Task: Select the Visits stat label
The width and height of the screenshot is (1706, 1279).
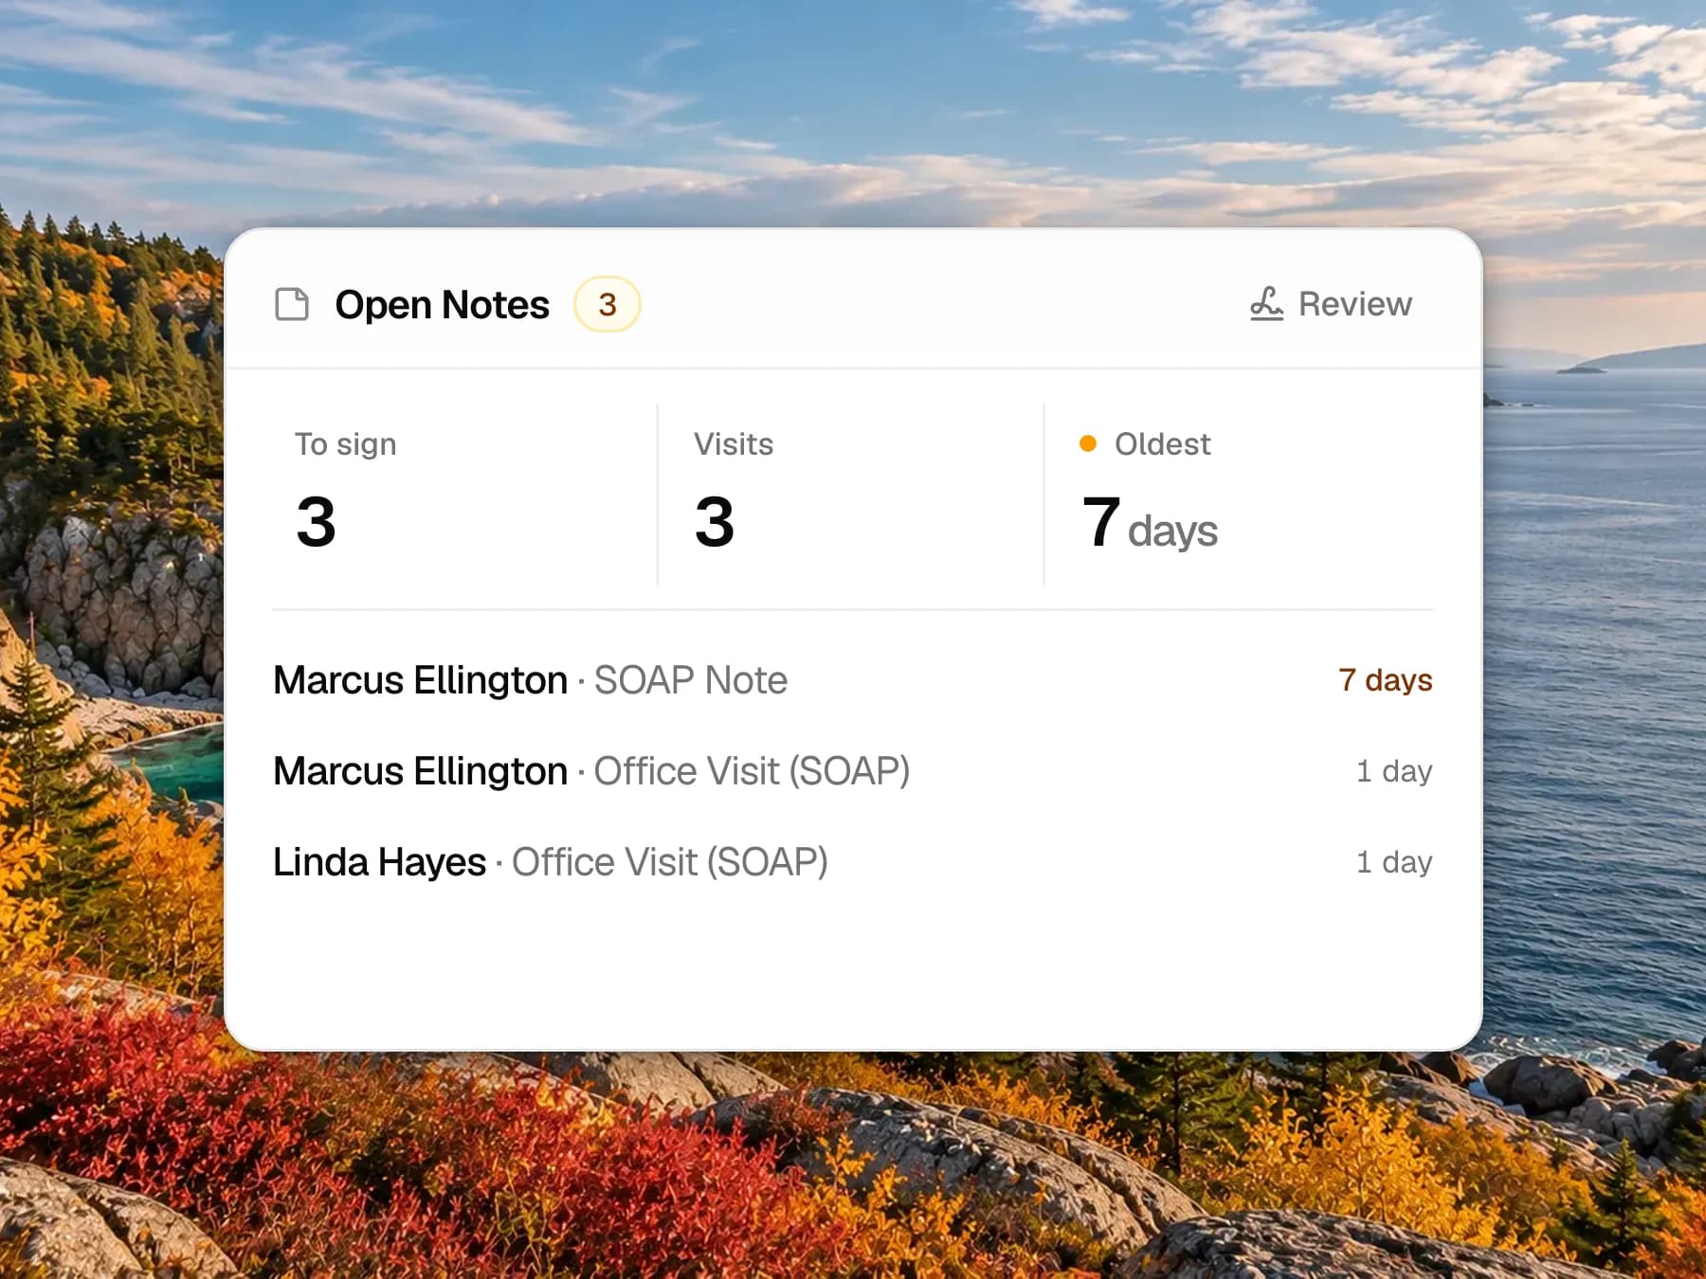Action: click(x=734, y=444)
